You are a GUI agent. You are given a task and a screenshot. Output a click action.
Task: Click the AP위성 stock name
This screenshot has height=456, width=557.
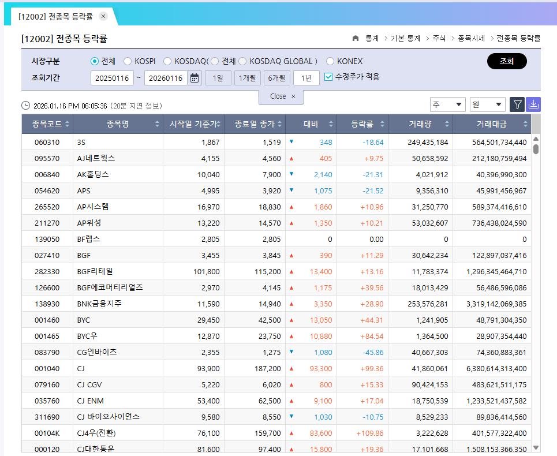(x=89, y=223)
